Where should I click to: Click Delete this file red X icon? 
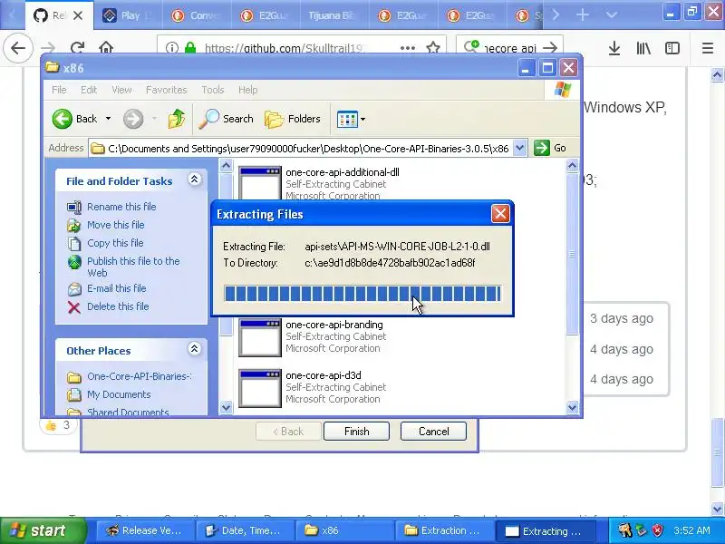click(x=74, y=307)
